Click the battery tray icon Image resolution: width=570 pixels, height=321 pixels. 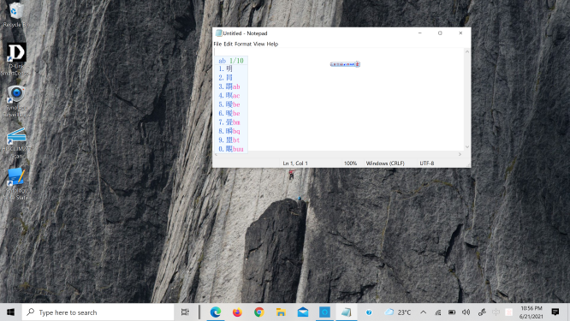452,312
